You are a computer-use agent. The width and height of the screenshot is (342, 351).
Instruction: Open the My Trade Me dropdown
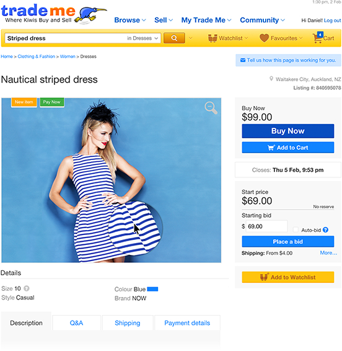pyautogui.click(x=206, y=20)
